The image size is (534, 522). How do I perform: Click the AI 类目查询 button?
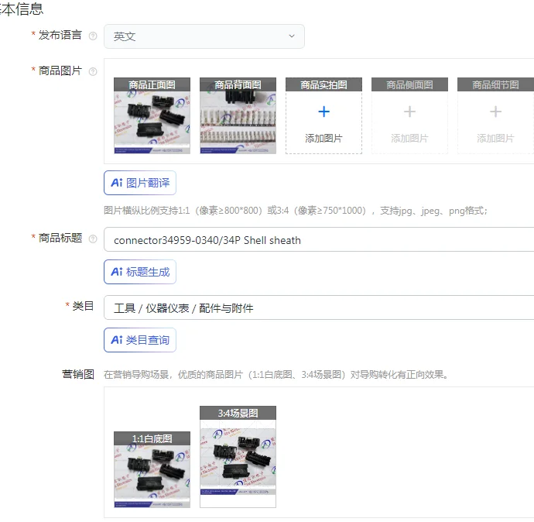[140, 340]
